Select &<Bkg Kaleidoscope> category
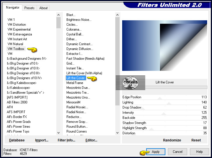Screen dimensions: 212x158 click(22, 83)
